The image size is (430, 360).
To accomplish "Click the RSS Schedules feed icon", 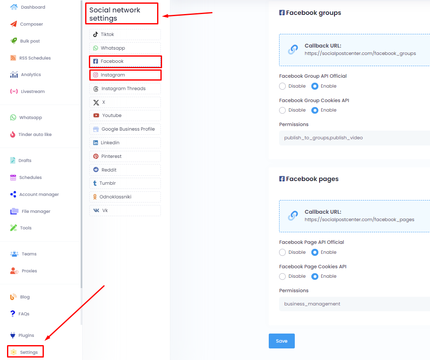I will [x=13, y=58].
